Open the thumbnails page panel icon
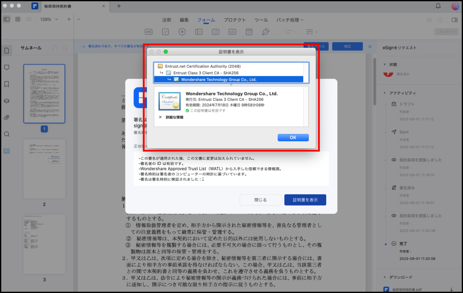The height and width of the screenshot is (293, 463). pos(6,51)
